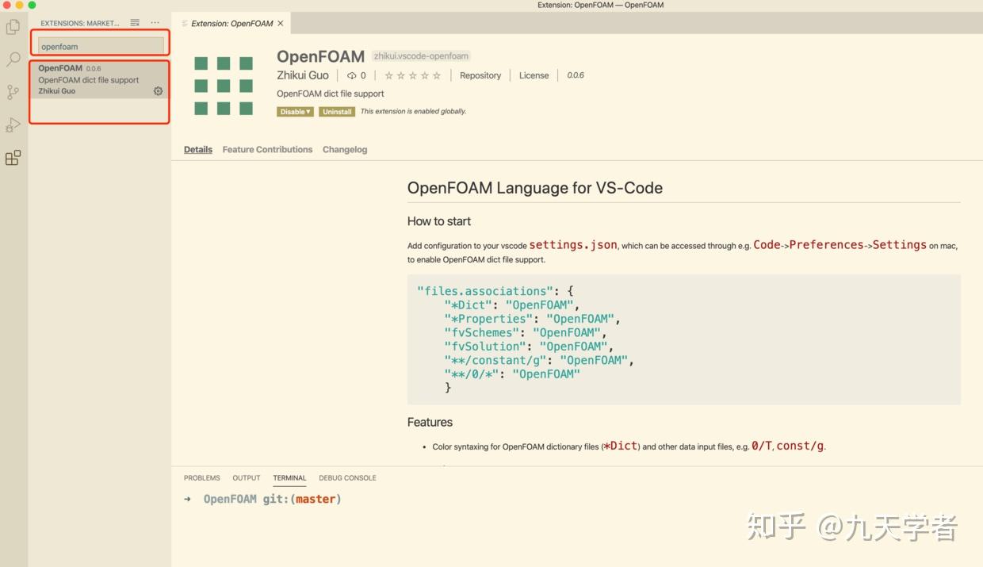Open the extension's Repository link
The height and width of the screenshot is (567, 983).
click(x=480, y=75)
